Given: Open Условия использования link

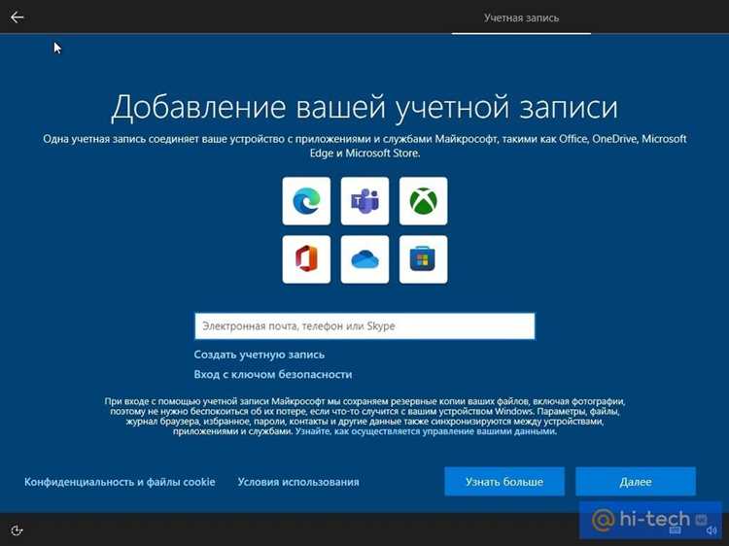Looking at the screenshot, I should (x=298, y=482).
